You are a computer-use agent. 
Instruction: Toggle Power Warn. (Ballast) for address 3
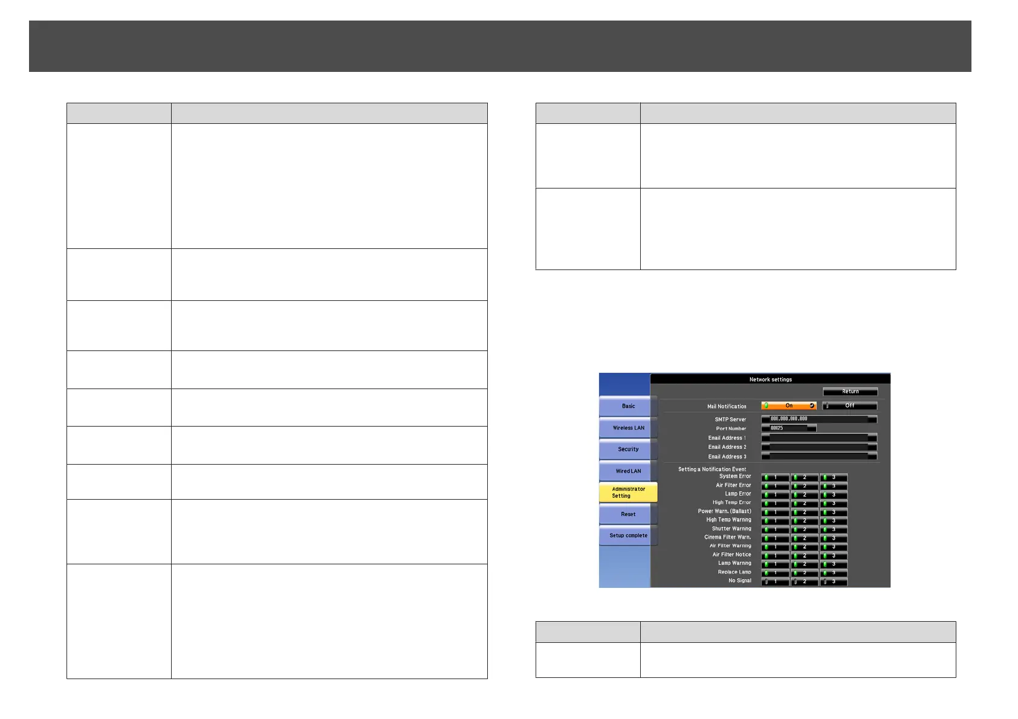click(x=834, y=512)
